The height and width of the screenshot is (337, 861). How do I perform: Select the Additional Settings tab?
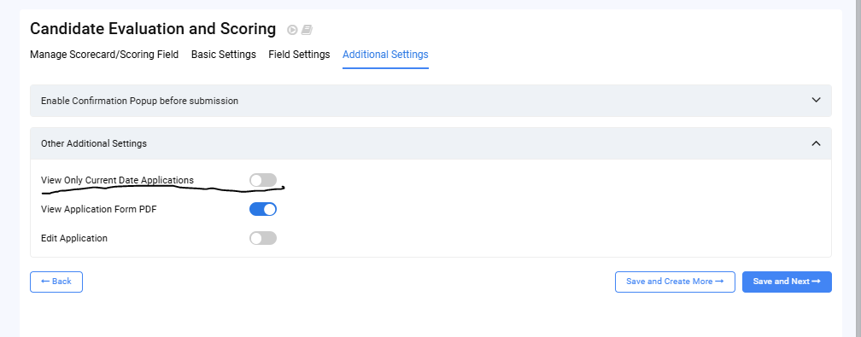(385, 55)
